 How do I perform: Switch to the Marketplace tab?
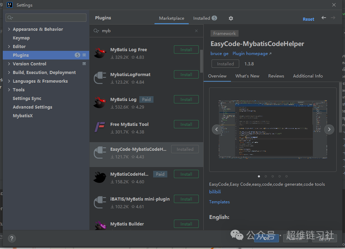[x=171, y=18]
